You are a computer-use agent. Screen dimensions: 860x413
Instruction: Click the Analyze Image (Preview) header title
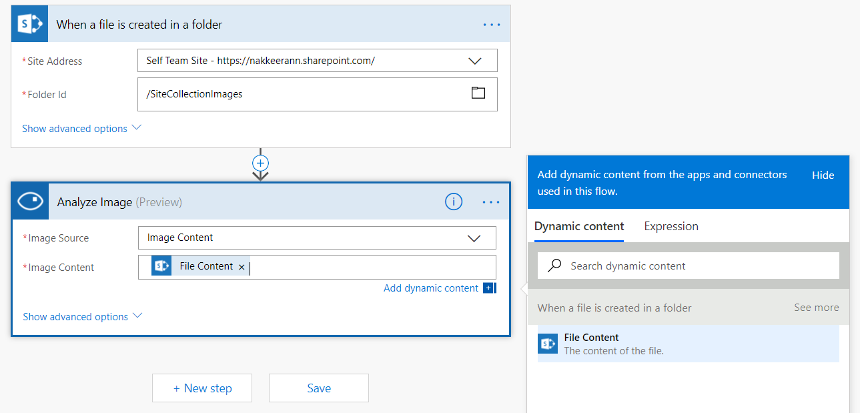119,202
